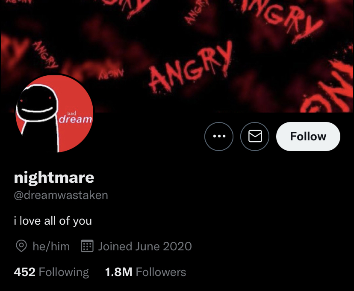Image resolution: width=354 pixels, height=291 pixels.
Task: Click the 452 following count number
Action: point(25,272)
